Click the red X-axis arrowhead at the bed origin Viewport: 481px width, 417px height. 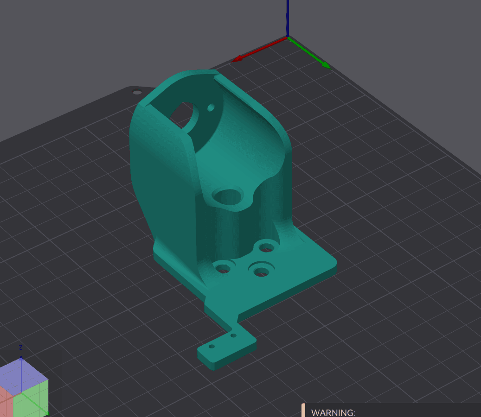237,59
